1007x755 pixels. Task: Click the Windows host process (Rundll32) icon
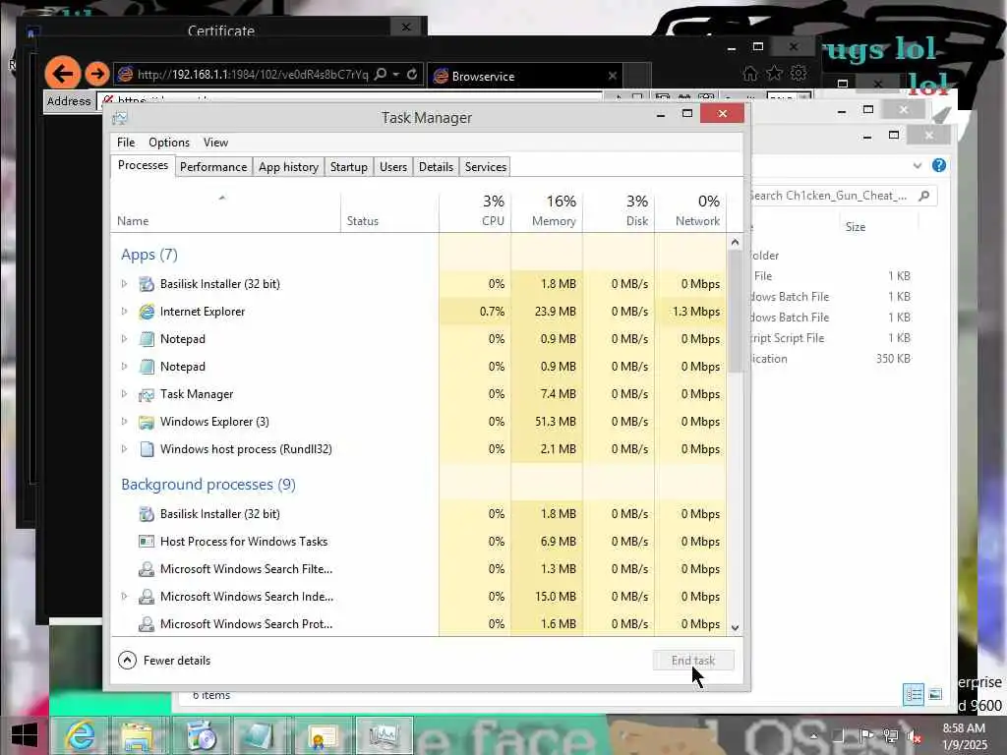(147, 449)
